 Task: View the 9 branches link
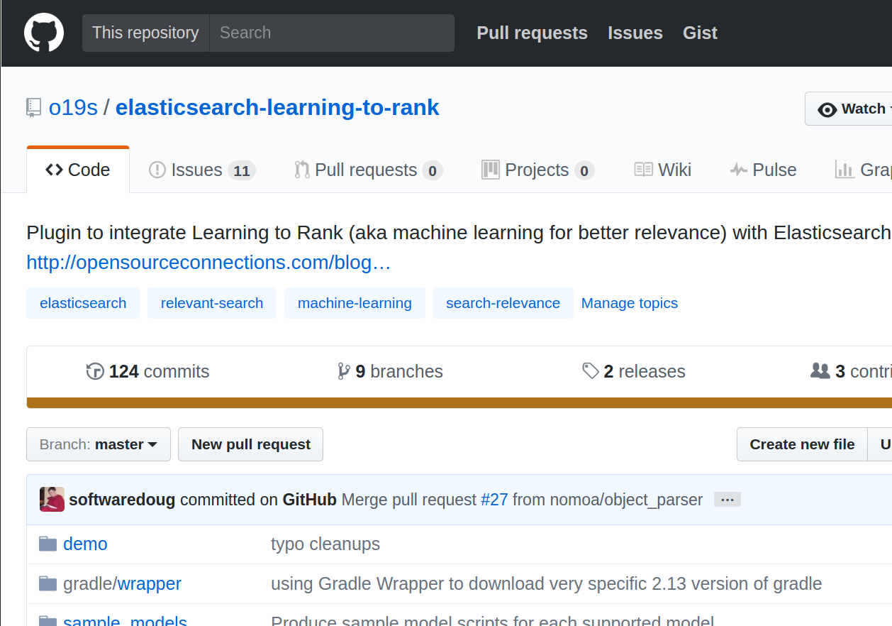[x=391, y=371]
